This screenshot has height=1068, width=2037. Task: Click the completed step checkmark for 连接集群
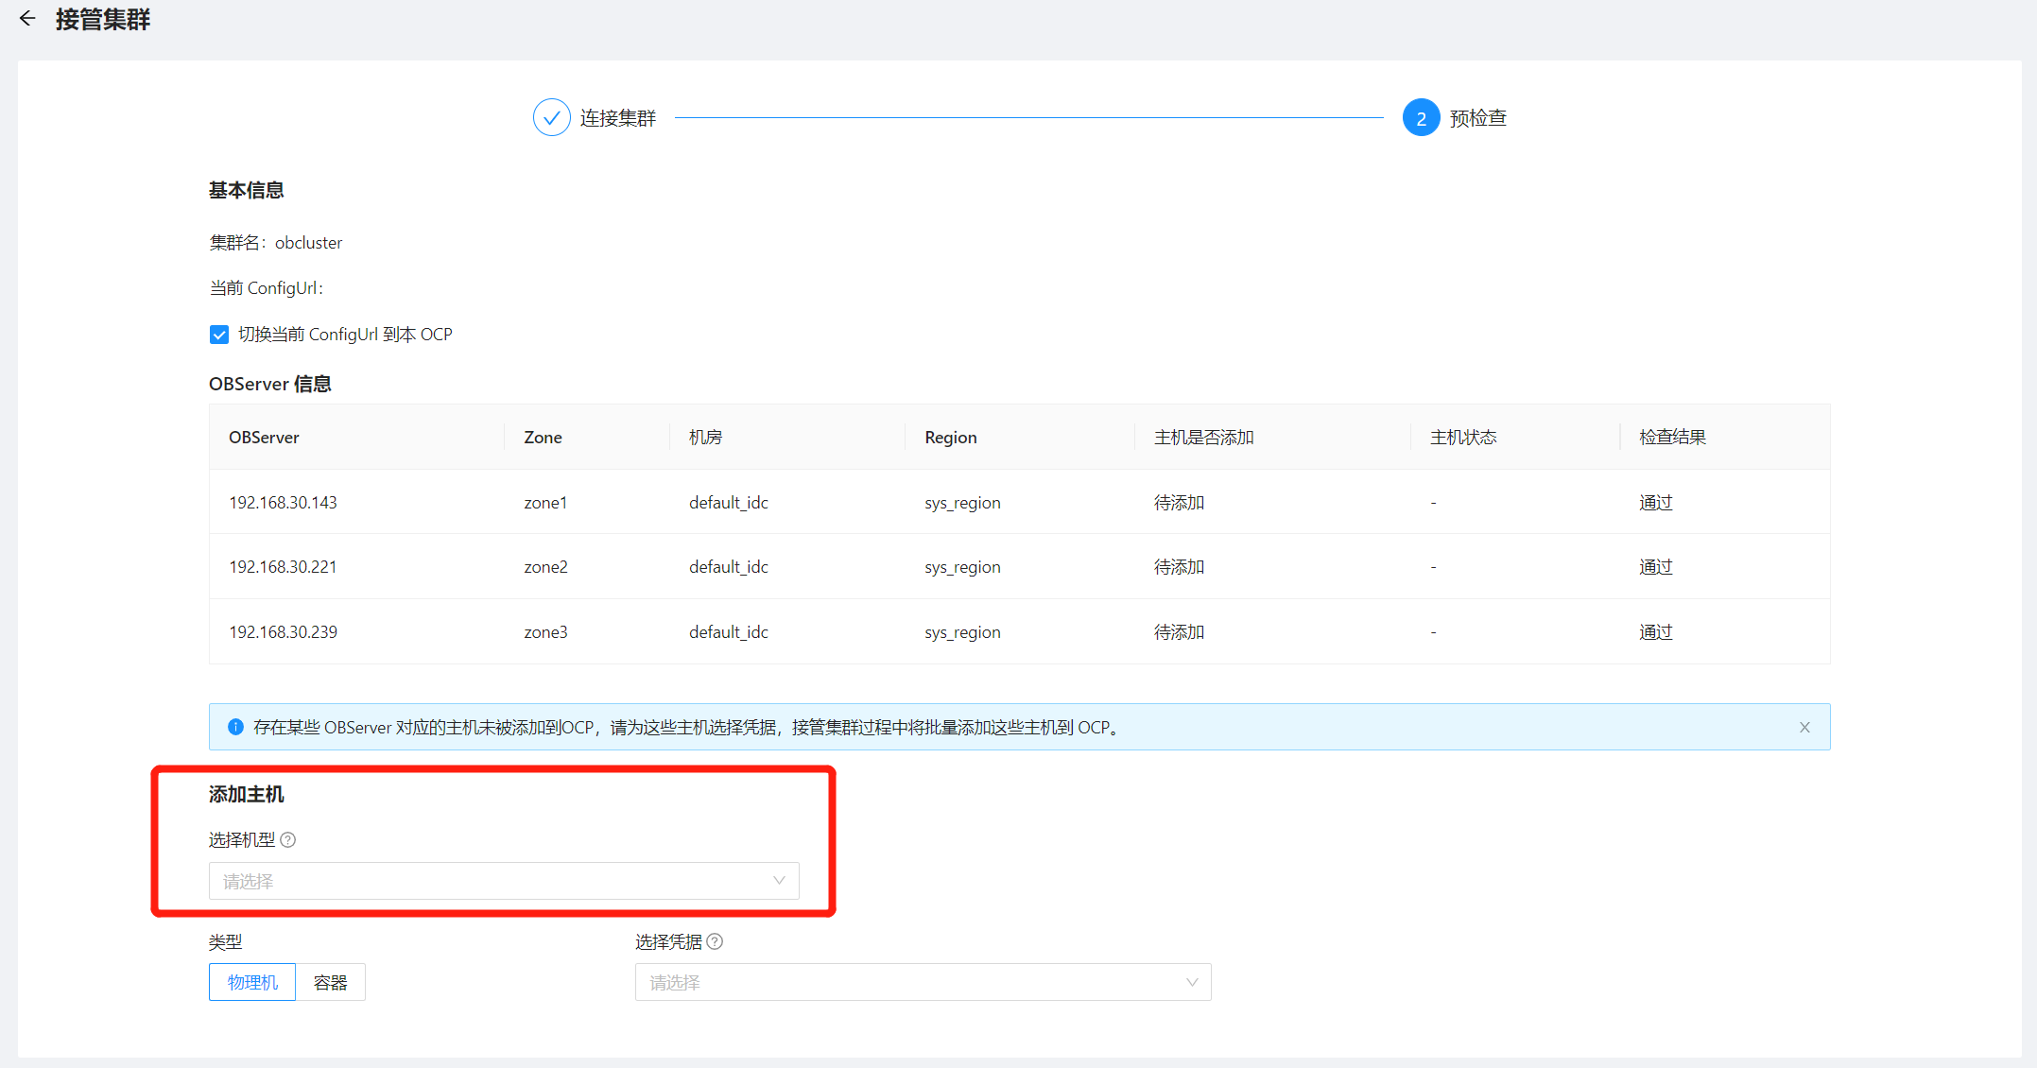click(551, 117)
